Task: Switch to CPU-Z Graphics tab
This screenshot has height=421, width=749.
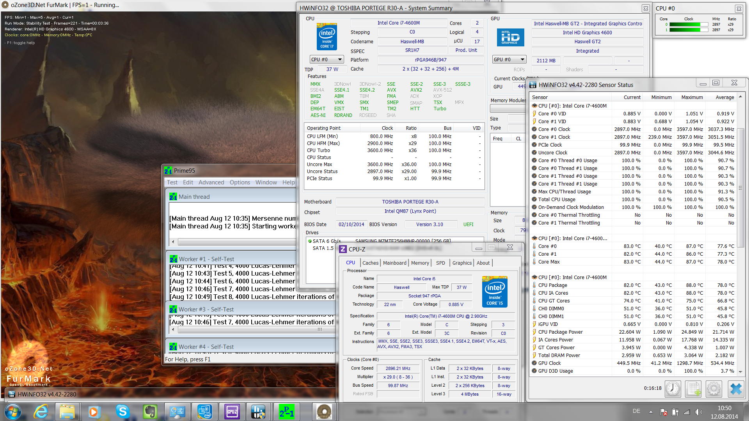Action: [462, 263]
